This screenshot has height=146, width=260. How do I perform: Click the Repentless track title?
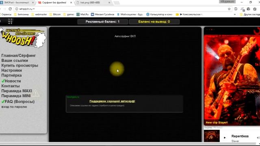(240, 136)
